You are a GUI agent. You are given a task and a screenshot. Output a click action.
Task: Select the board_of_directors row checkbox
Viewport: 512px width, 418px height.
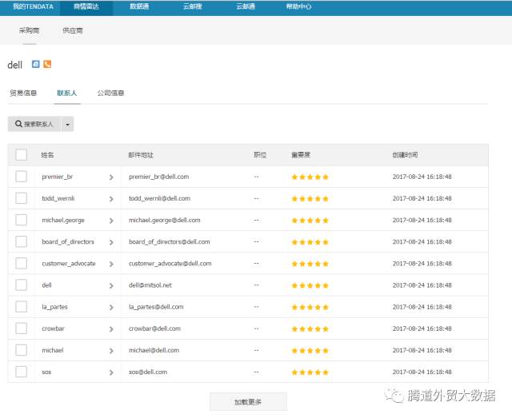coord(22,241)
